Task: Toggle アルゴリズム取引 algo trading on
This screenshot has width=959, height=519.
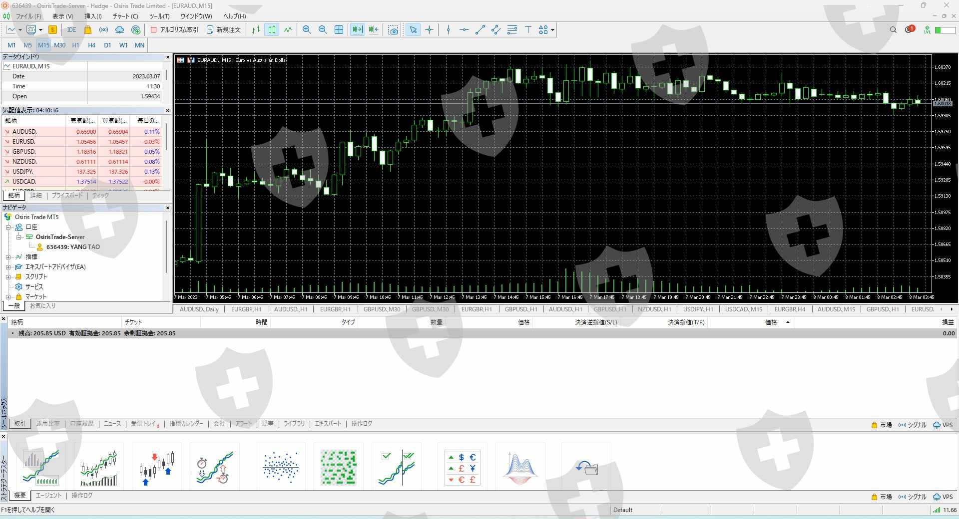Action: pyautogui.click(x=174, y=30)
